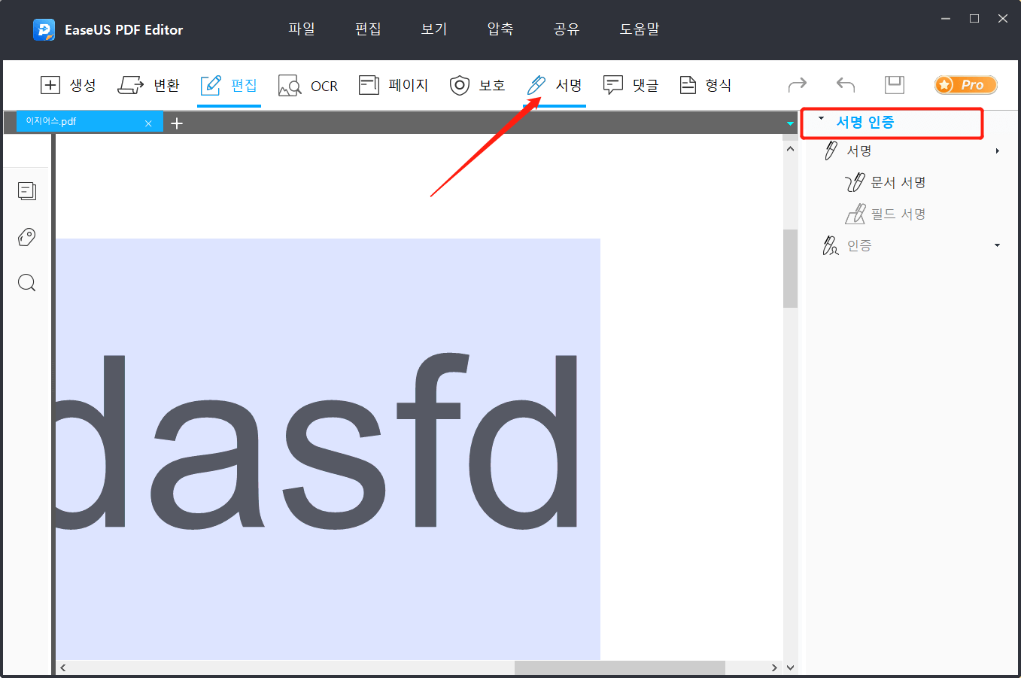Open the 파일 (File) menu
Screen dimensions: 1021x678
(x=302, y=29)
